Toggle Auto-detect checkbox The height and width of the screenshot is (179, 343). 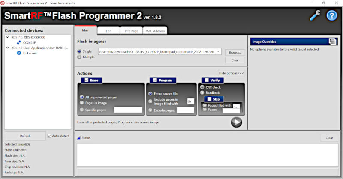click(50, 136)
